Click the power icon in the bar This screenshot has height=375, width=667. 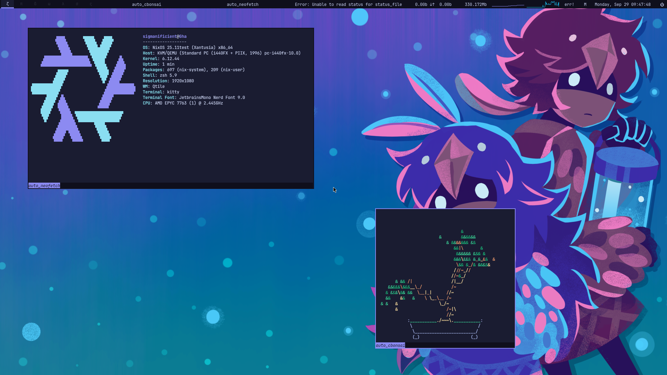662,5
